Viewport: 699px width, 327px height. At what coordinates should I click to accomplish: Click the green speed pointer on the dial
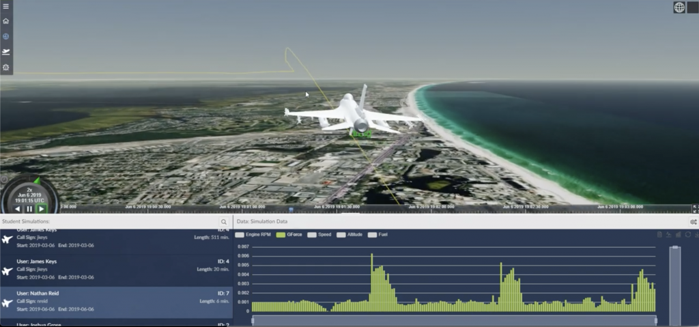[x=37, y=181]
